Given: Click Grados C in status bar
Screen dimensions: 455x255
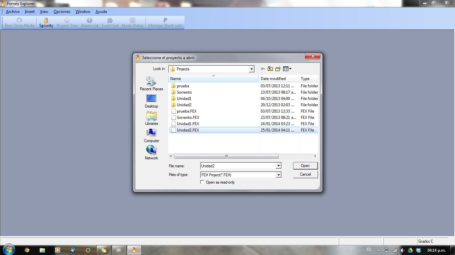Looking at the screenshot, I should pyautogui.click(x=426, y=241).
